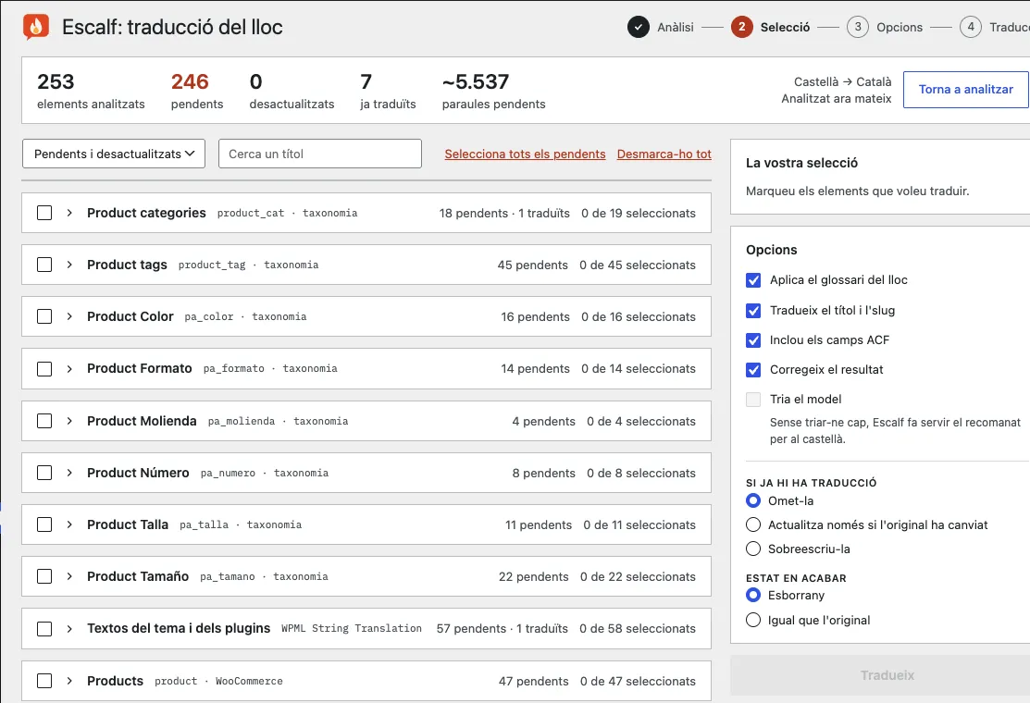Expand the Products group chevron
Screen dimensions: 1030x703
(69, 681)
